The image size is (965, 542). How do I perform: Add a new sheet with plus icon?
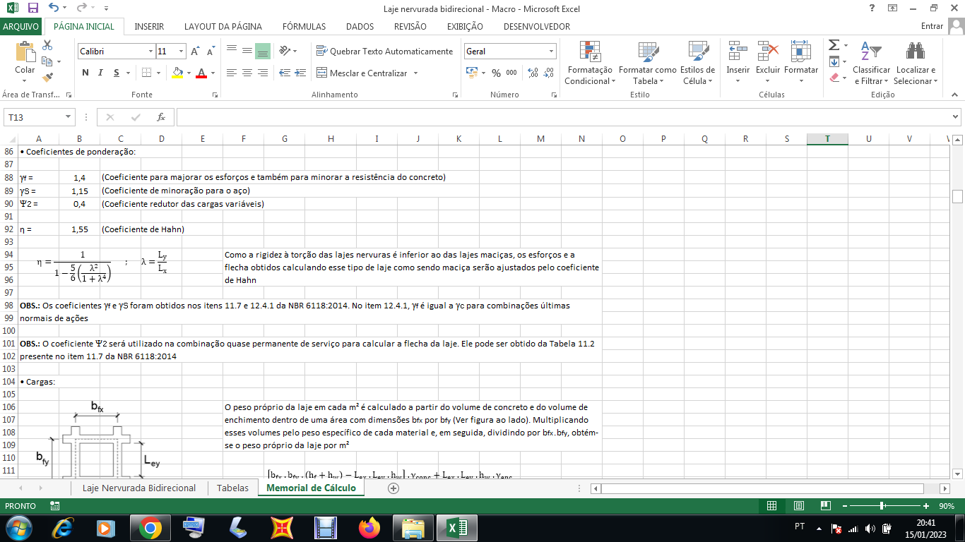click(x=393, y=488)
